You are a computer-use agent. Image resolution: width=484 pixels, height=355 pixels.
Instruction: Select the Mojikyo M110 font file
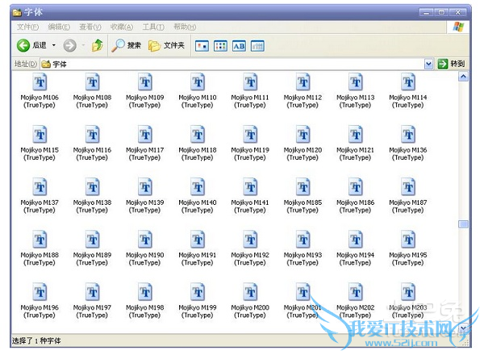point(198,91)
